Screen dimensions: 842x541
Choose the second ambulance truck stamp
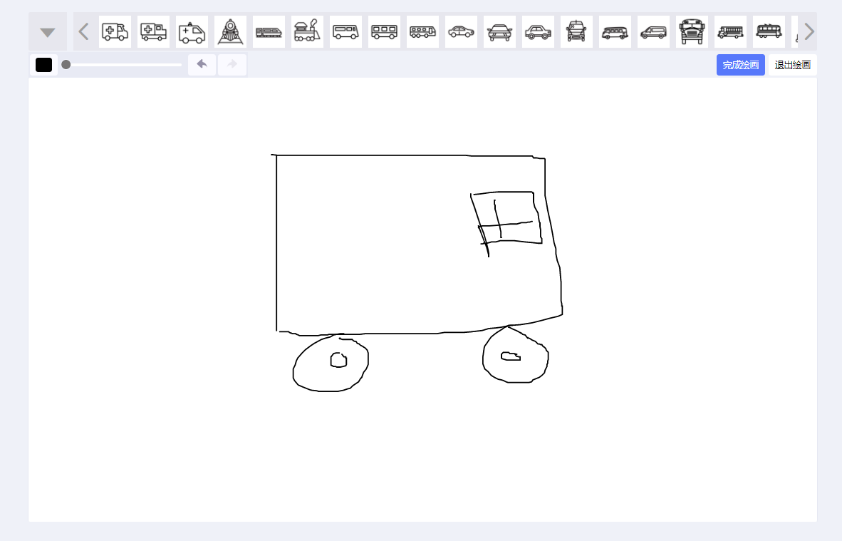(153, 32)
